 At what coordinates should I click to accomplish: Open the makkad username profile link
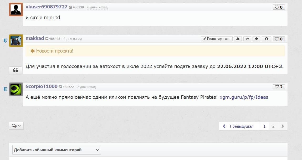(x=35, y=38)
